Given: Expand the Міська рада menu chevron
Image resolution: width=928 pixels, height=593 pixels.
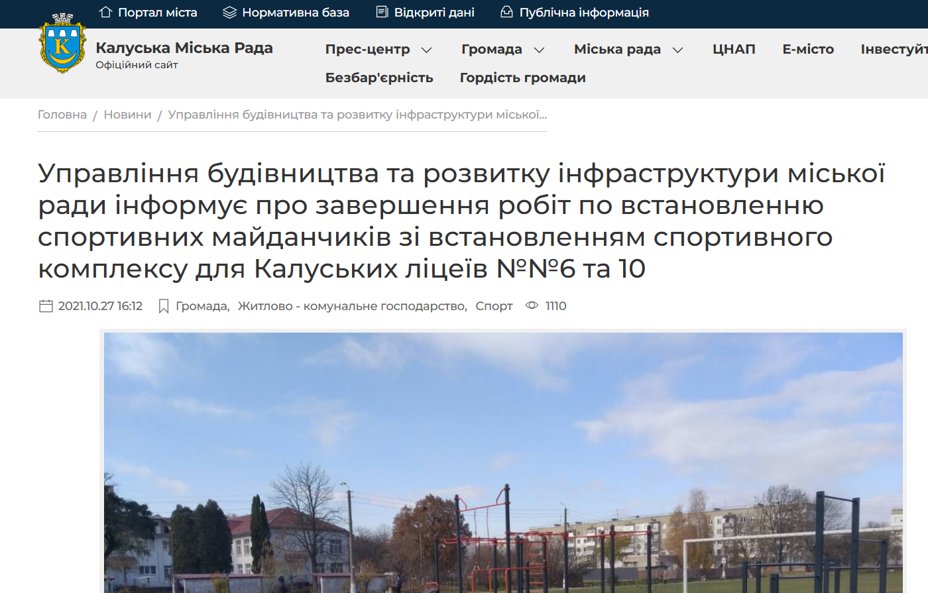Looking at the screenshot, I should [677, 50].
